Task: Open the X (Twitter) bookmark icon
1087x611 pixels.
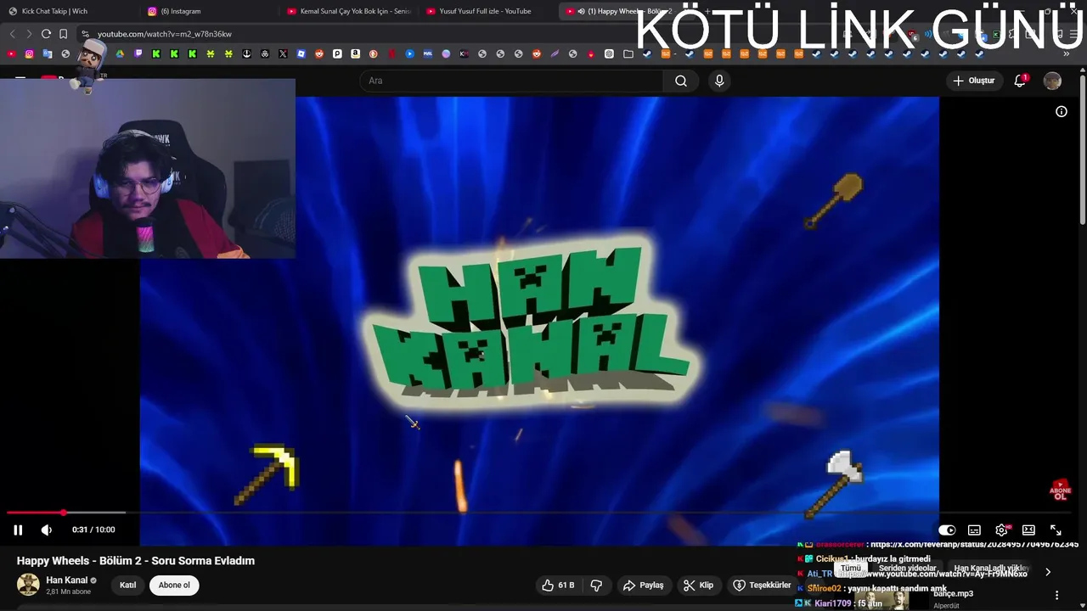Action: [x=283, y=53]
